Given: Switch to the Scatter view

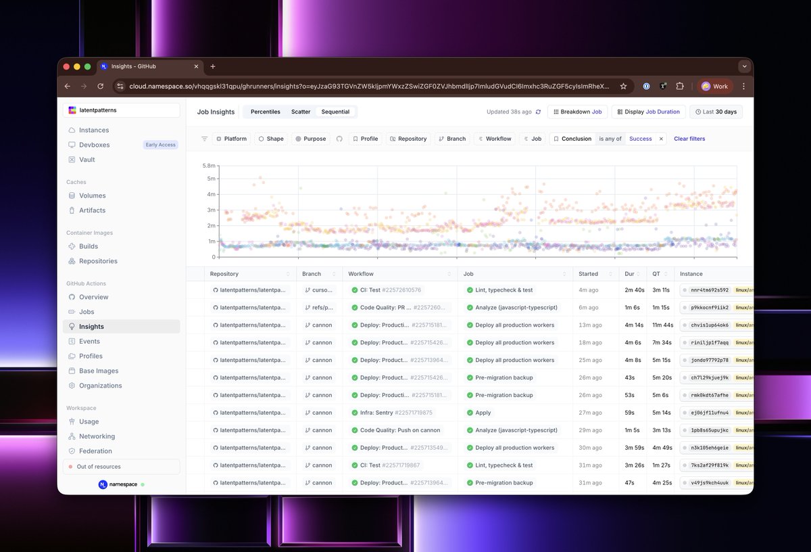Looking at the screenshot, I should [301, 112].
